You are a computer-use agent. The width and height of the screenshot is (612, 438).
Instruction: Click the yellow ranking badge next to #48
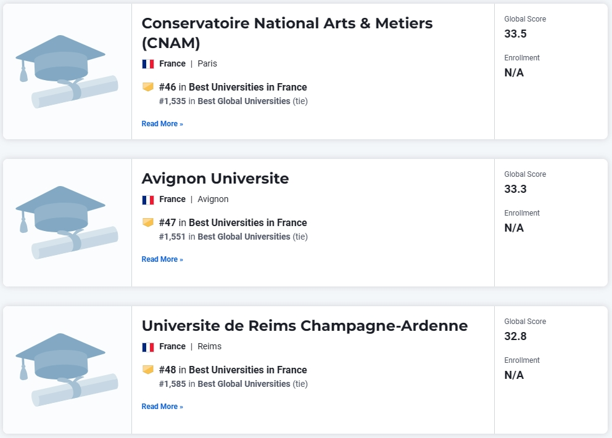pos(148,370)
